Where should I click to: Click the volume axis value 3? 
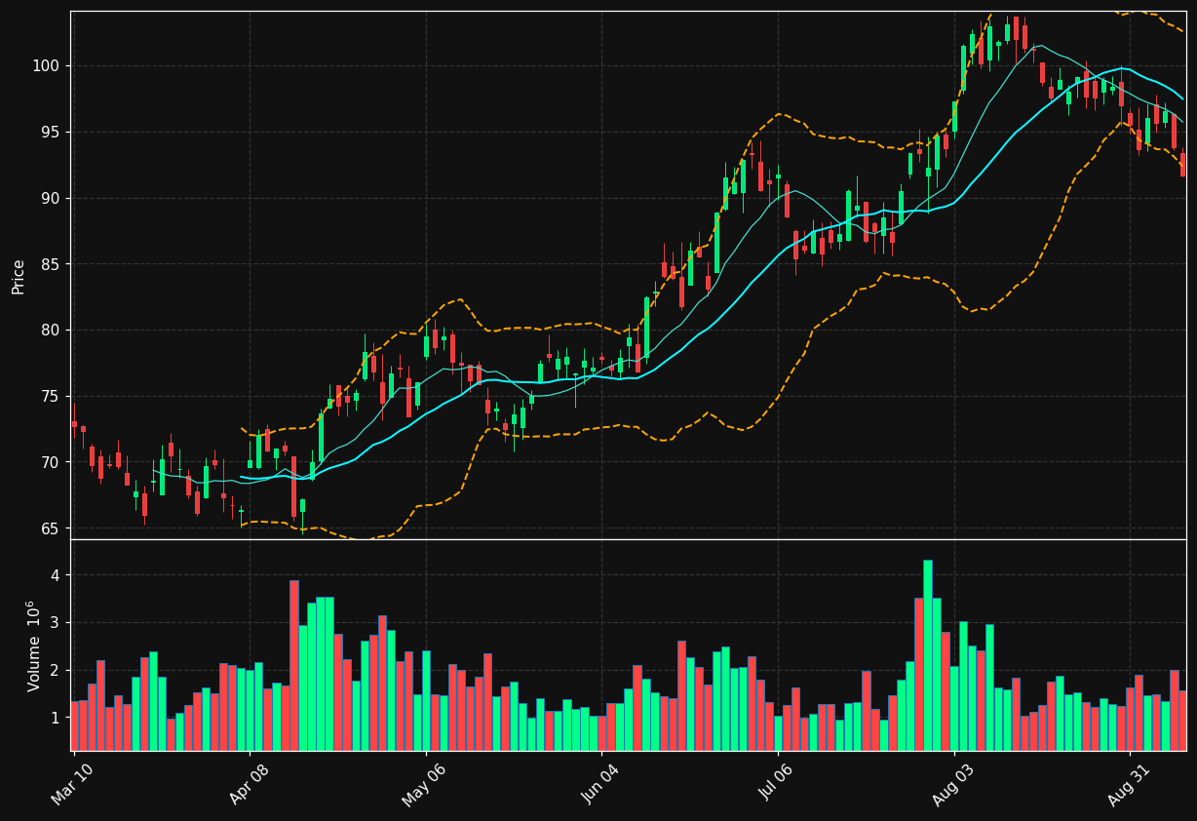tap(57, 623)
